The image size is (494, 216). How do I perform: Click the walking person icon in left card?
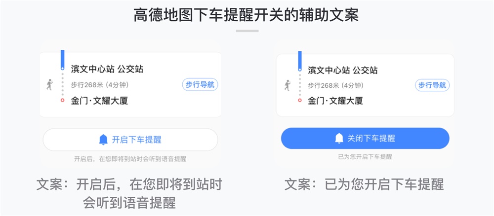(x=49, y=85)
